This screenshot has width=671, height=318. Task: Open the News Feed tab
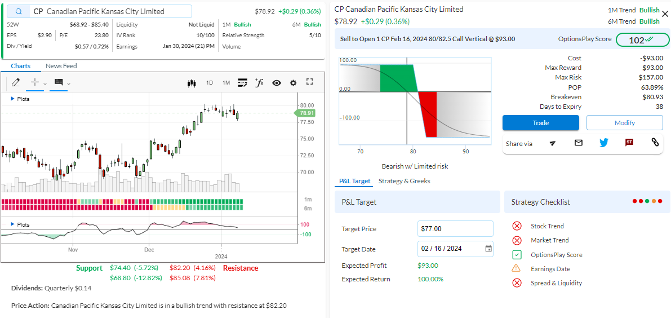pyautogui.click(x=61, y=66)
